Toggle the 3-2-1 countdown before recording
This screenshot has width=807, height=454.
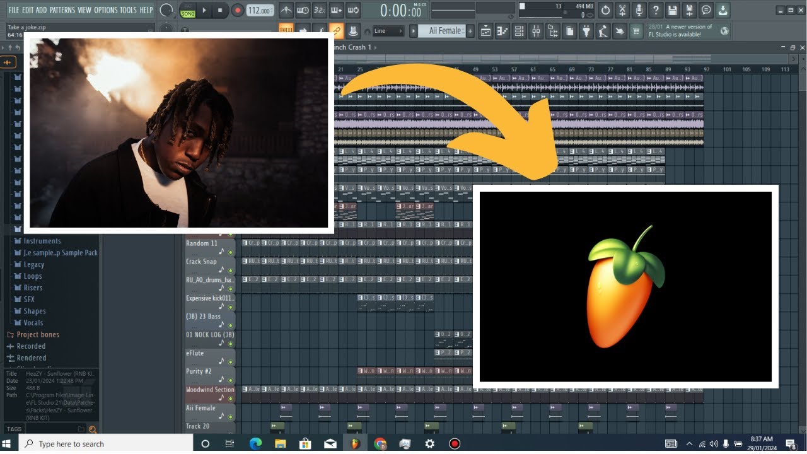(x=320, y=10)
